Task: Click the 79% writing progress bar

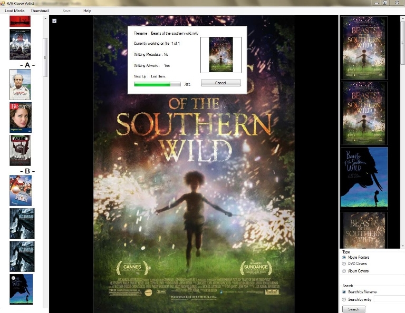Action: click(x=157, y=84)
